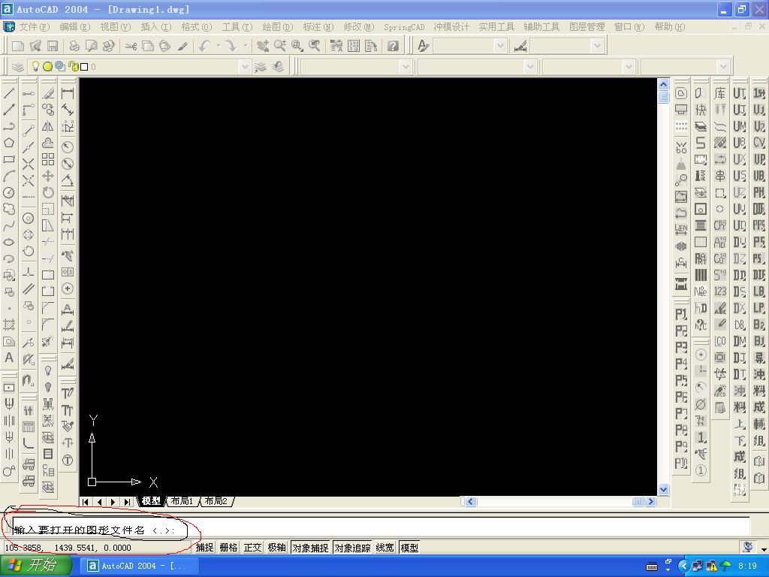
Task: Toggle layer 0 lightbulb on/off icon
Action: 35,66
